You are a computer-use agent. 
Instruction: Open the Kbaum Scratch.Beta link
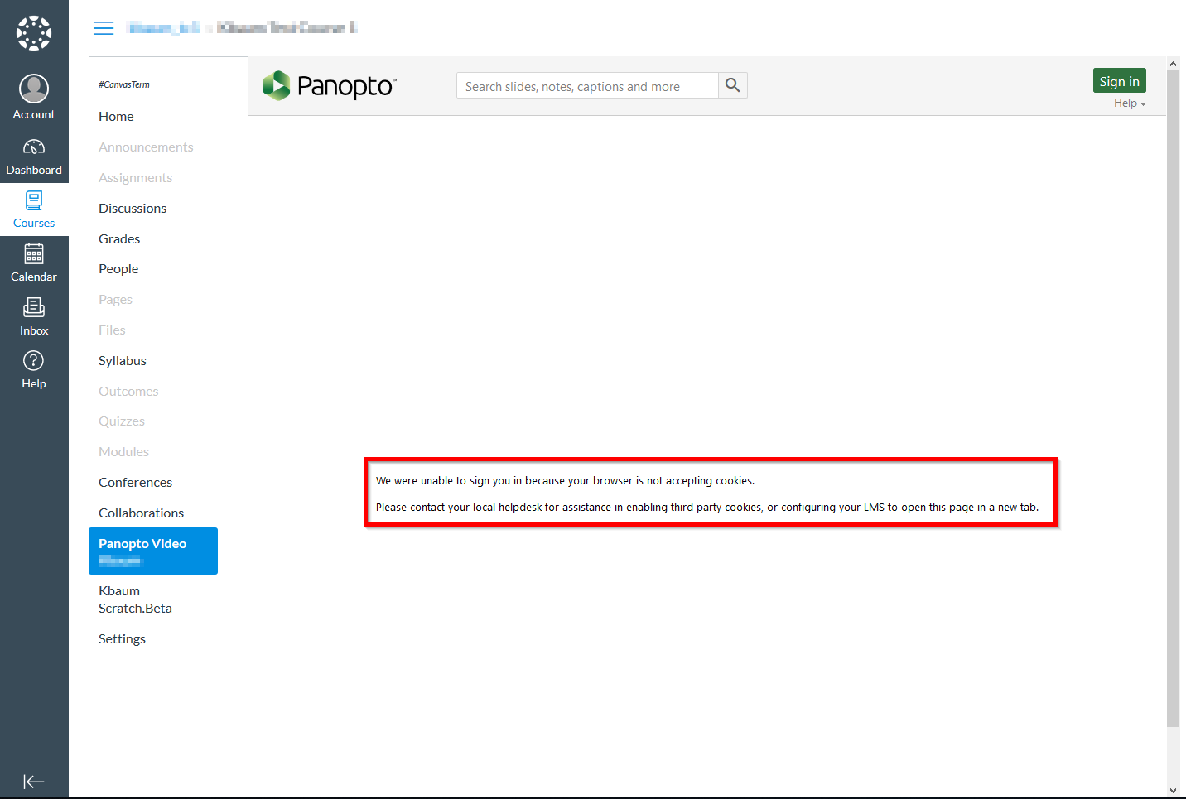135,599
